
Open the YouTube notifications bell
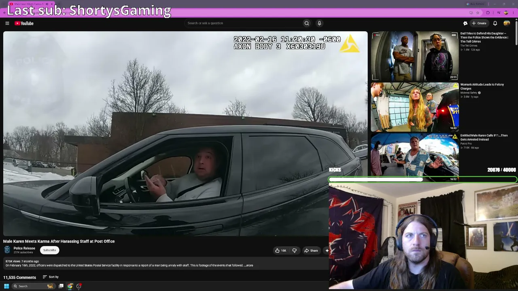click(x=495, y=23)
